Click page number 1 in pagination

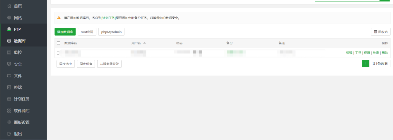(x=366, y=64)
